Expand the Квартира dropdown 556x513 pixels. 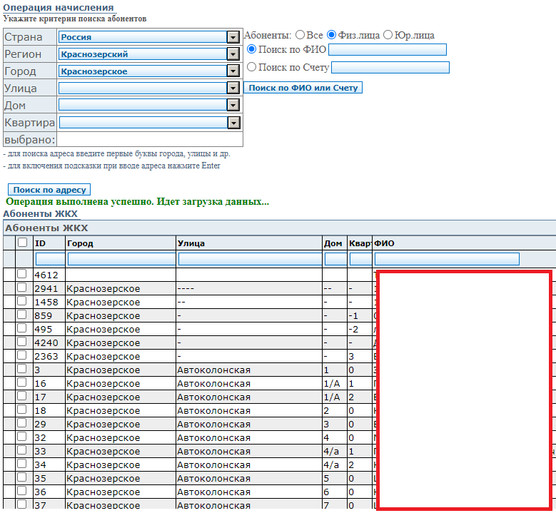coord(233,123)
